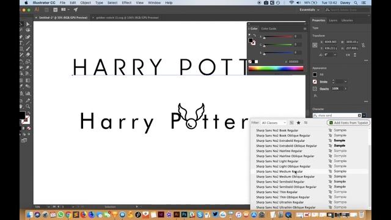
Task: Click the GPU rocket icon in top bar
Action: [x=76, y=10]
